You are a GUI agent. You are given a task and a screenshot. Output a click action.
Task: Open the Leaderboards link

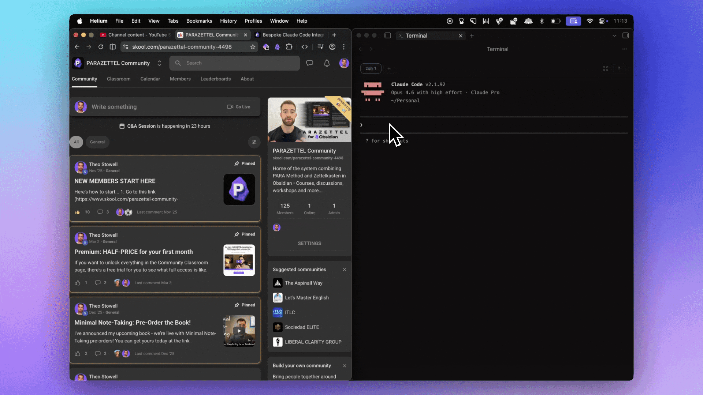pyautogui.click(x=216, y=79)
